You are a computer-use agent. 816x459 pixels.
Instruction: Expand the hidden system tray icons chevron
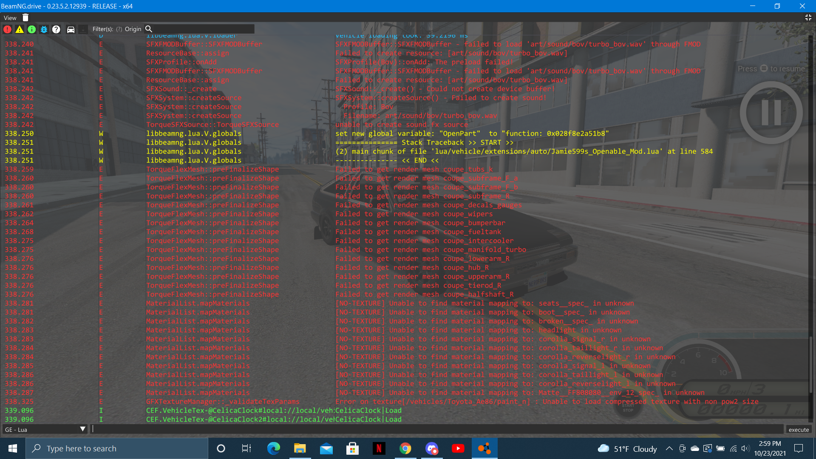coord(669,448)
